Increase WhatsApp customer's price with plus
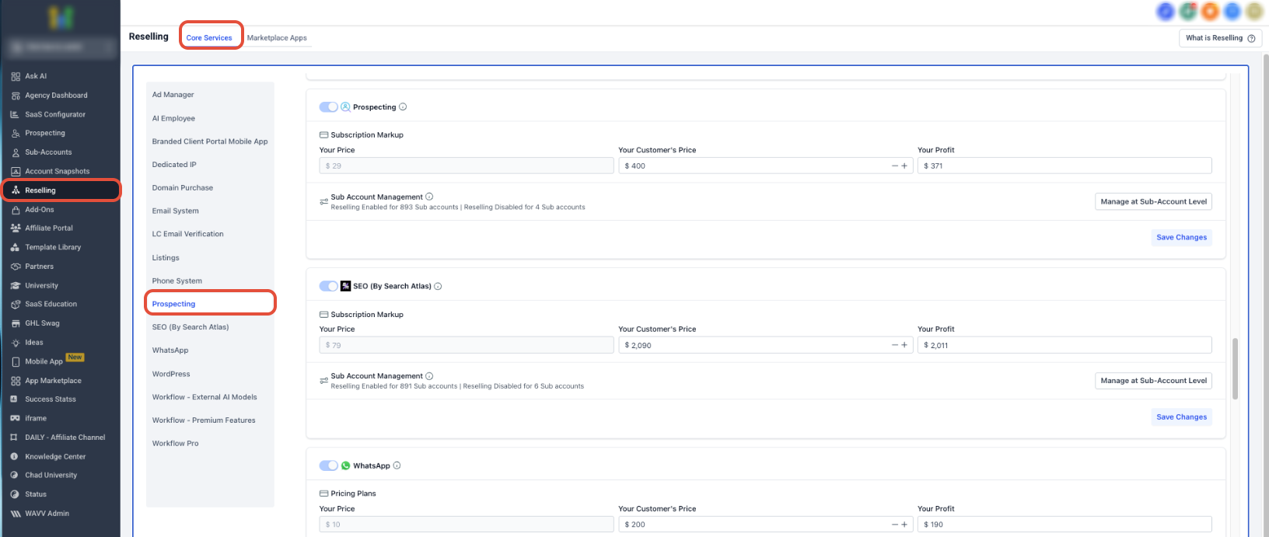This screenshot has width=1269, height=537. coord(904,525)
